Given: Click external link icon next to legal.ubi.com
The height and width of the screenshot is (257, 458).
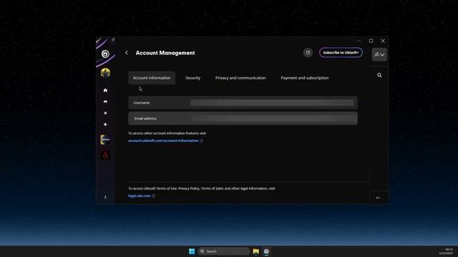Looking at the screenshot, I should tap(153, 196).
